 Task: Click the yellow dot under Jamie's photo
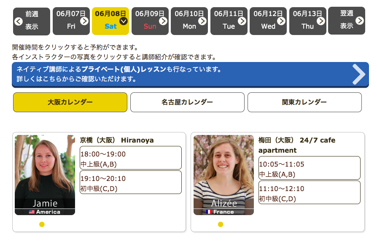pos(42,224)
